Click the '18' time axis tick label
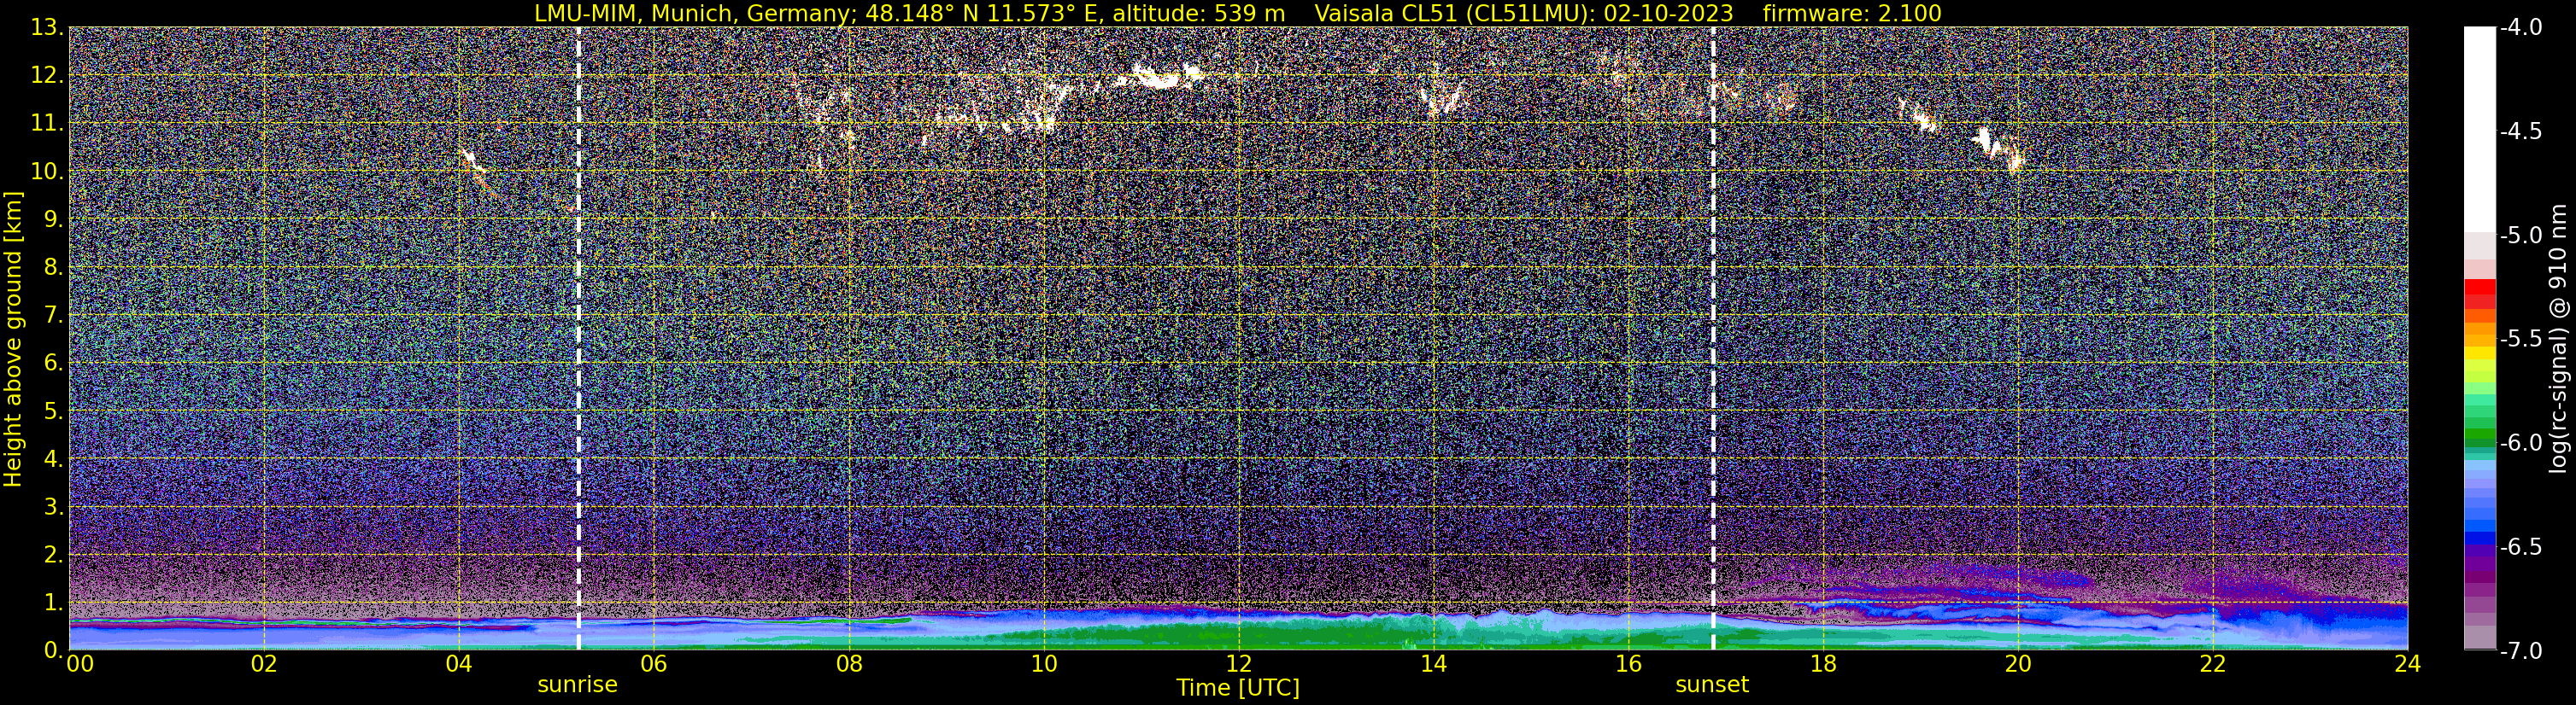This screenshot has width=2576, height=705. pyautogui.click(x=1824, y=664)
